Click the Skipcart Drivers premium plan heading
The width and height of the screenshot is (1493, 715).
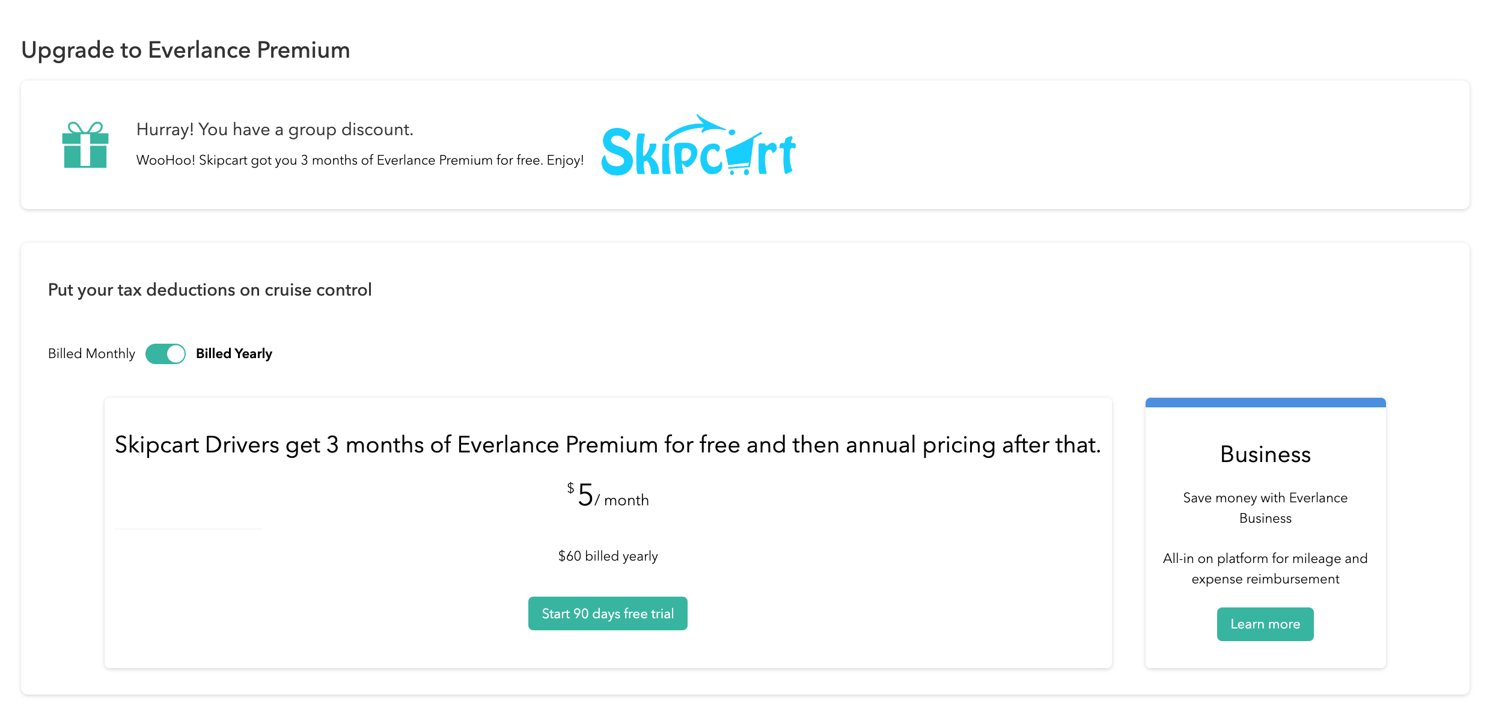coord(608,445)
